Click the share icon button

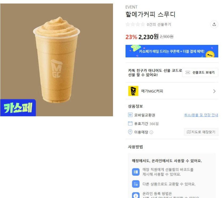214,24
